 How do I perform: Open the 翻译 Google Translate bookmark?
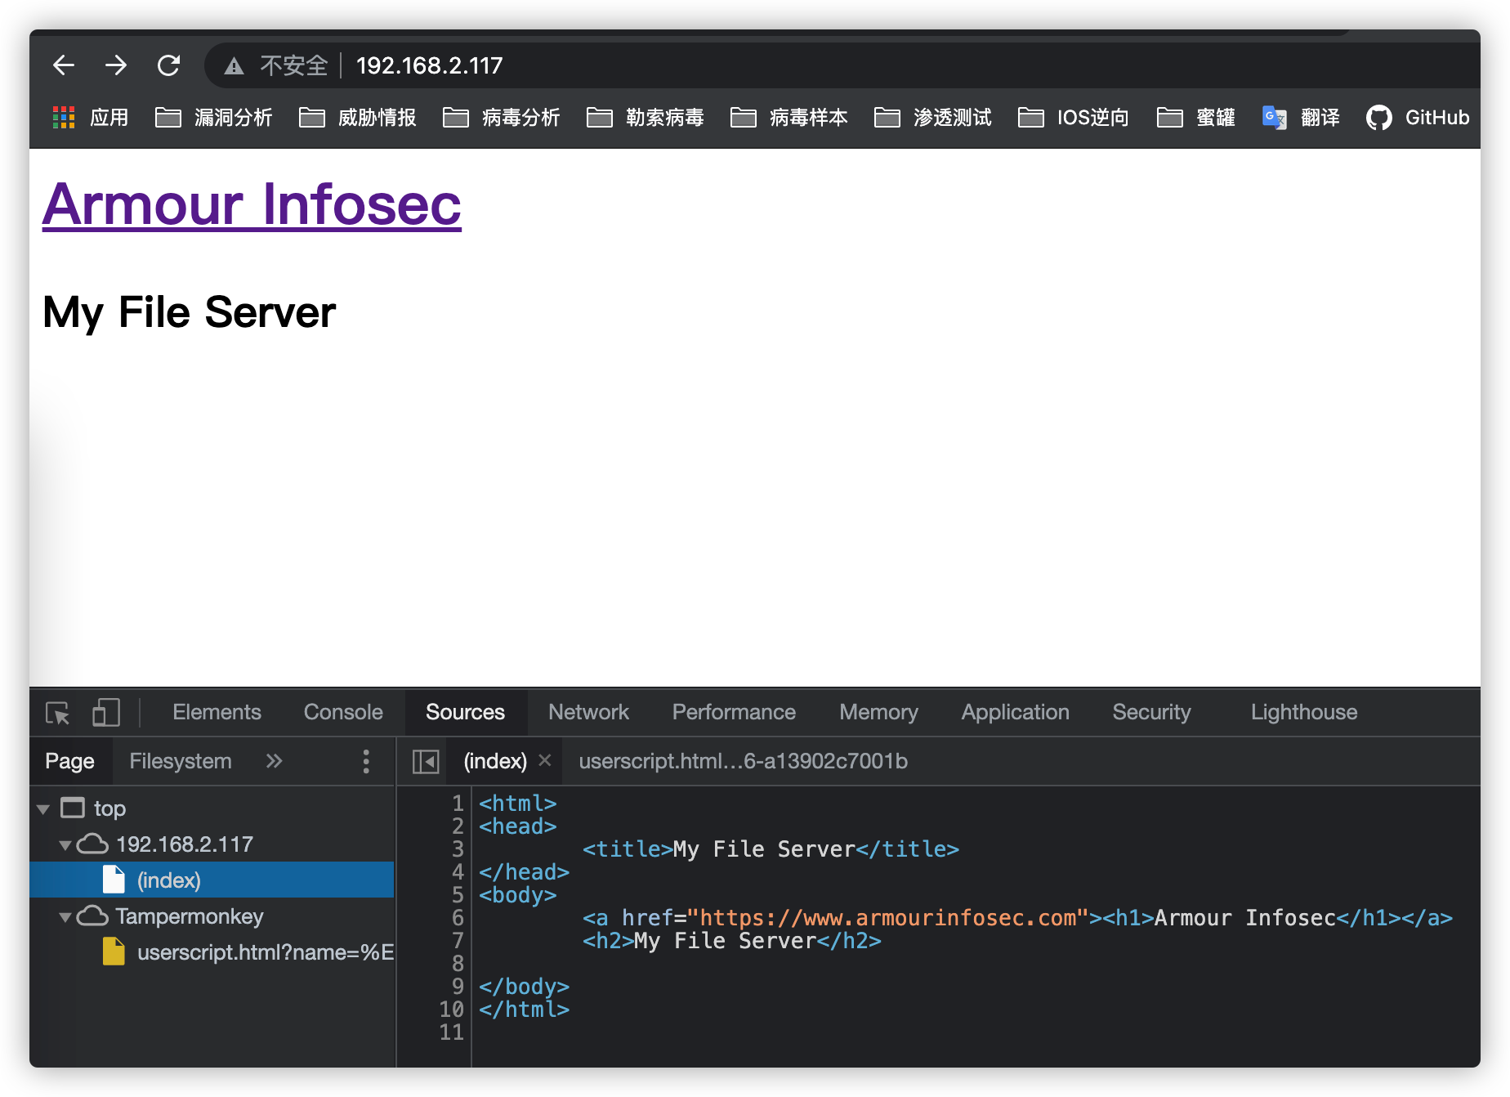click(1300, 118)
